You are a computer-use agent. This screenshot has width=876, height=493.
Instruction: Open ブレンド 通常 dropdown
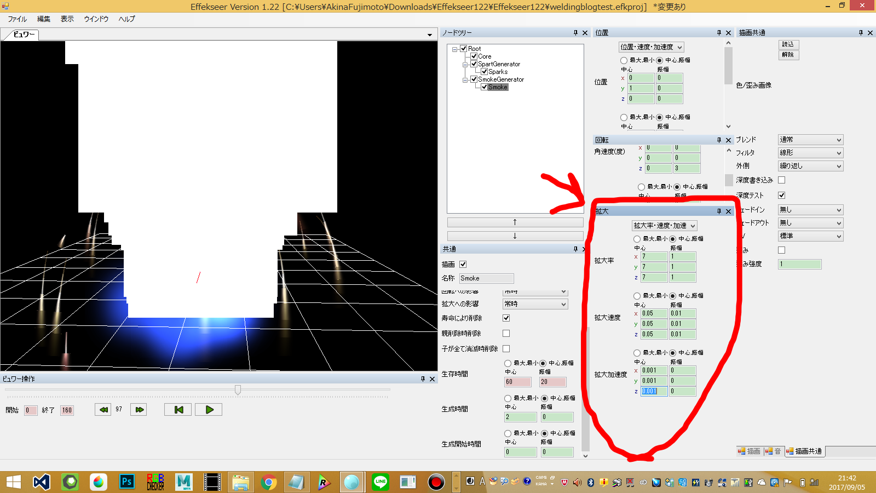point(810,140)
